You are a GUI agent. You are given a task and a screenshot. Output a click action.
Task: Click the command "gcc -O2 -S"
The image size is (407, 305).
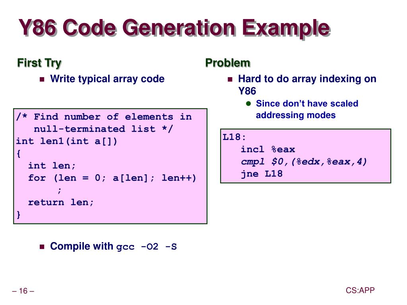tap(146, 247)
